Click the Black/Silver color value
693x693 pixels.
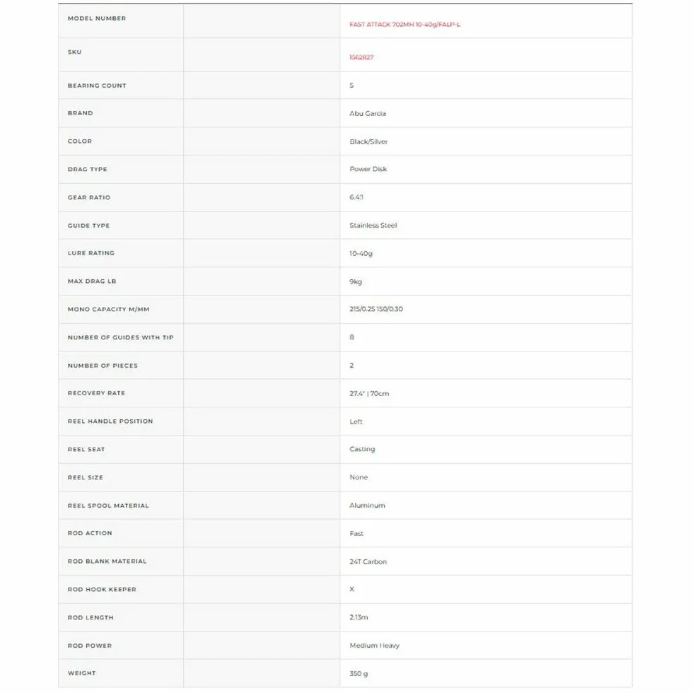pyautogui.click(x=368, y=142)
